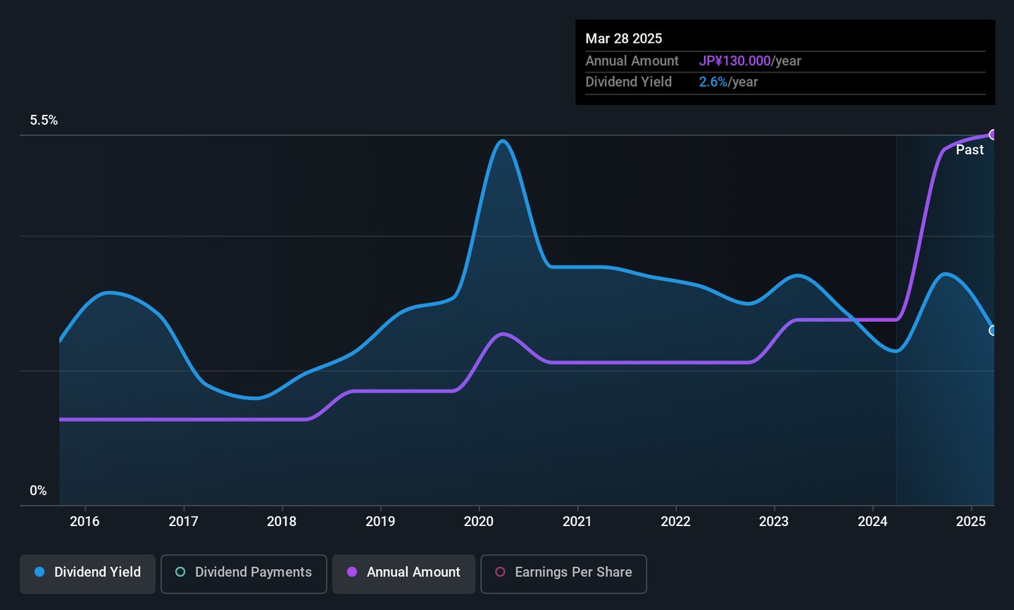The image size is (1014, 610).
Task: Enable the Dividend Payments series
Action: [244, 573]
